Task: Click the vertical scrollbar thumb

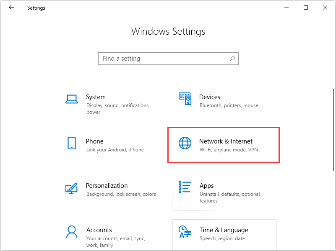Action: 333,130
